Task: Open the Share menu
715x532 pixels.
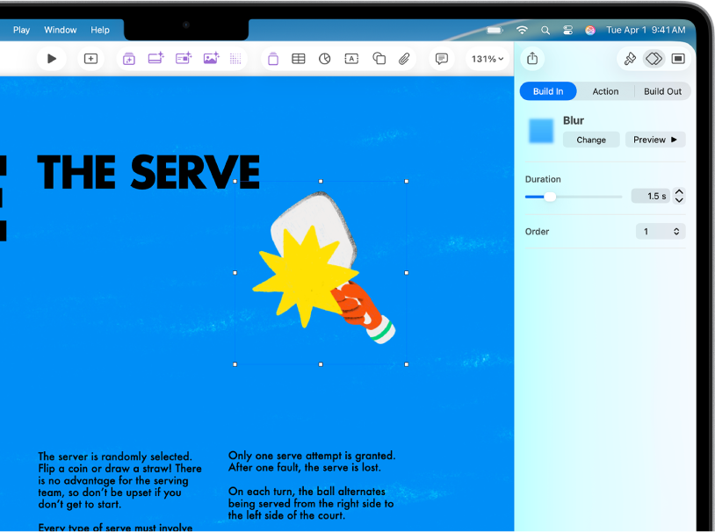Action: click(532, 59)
